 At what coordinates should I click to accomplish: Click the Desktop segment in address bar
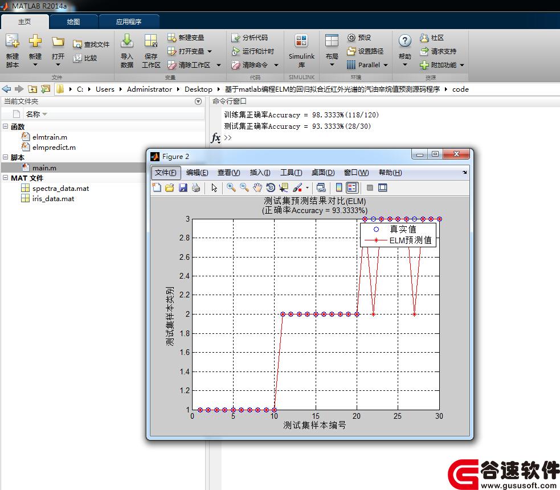click(198, 89)
